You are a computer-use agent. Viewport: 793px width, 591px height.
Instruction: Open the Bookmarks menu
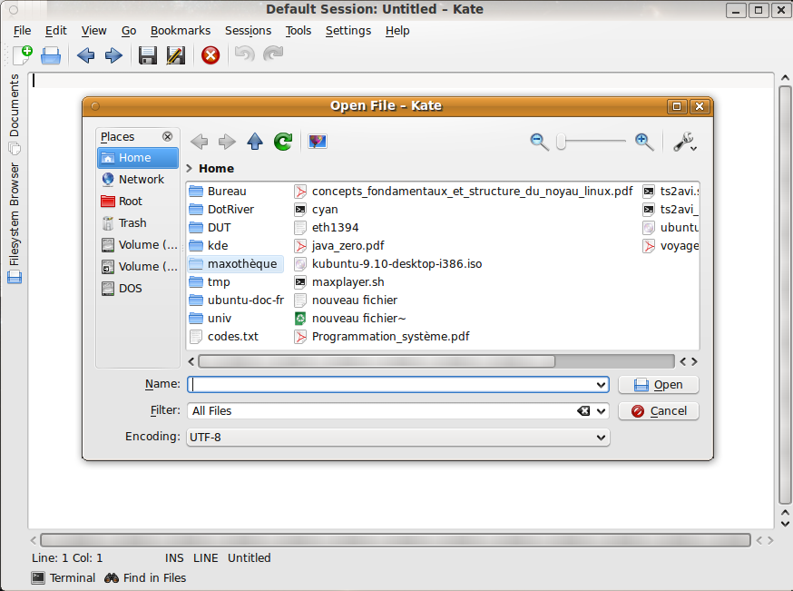point(181,31)
